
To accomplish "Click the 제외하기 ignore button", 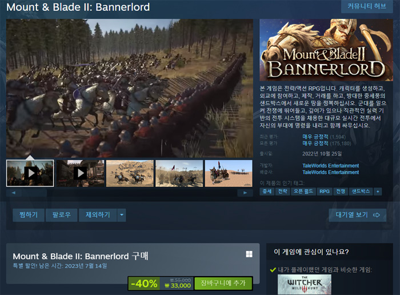I will tap(98, 215).
